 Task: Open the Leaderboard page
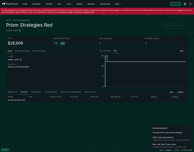(x=105, y=4)
